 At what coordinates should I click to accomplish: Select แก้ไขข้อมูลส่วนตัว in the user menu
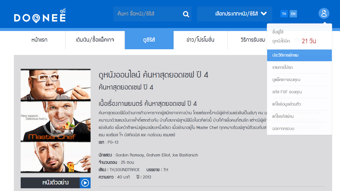pos(299,104)
